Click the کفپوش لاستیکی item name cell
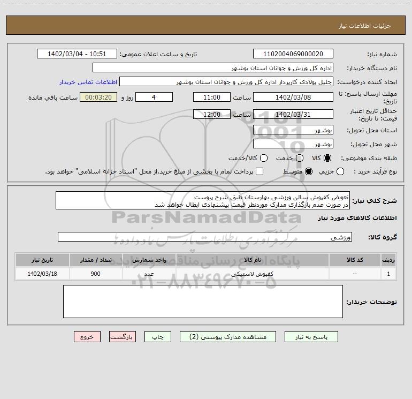 pyautogui.click(x=253, y=274)
